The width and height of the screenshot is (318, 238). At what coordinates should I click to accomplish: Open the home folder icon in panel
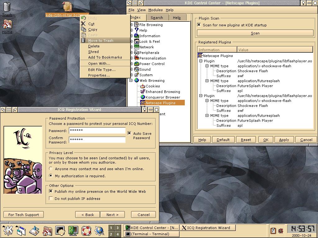(x=47, y=231)
